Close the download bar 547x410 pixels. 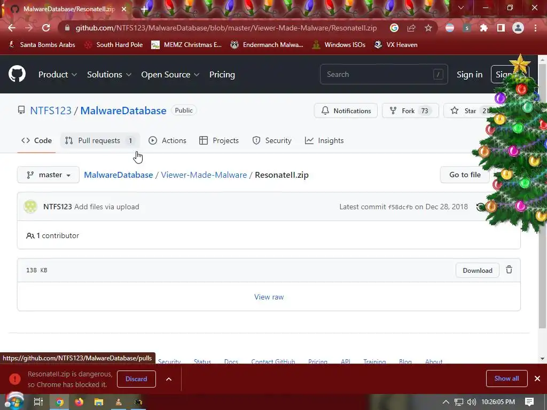tap(537, 379)
